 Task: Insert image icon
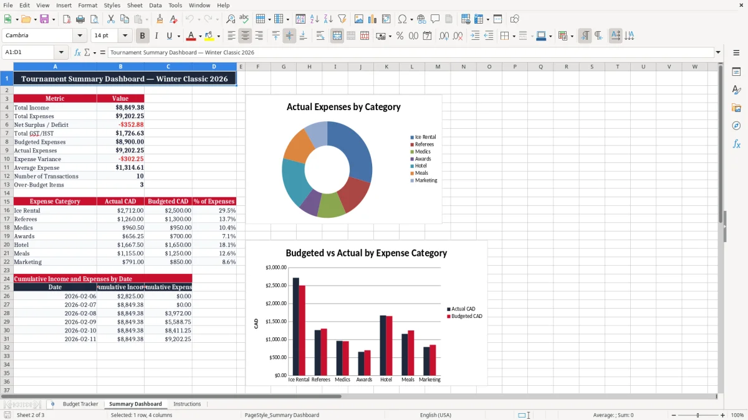(359, 19)
